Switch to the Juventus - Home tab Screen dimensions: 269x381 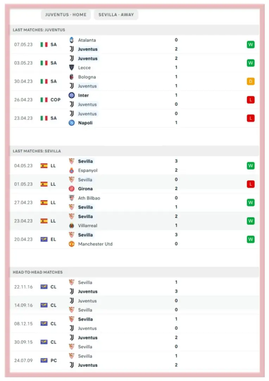(x=66, y=15)
